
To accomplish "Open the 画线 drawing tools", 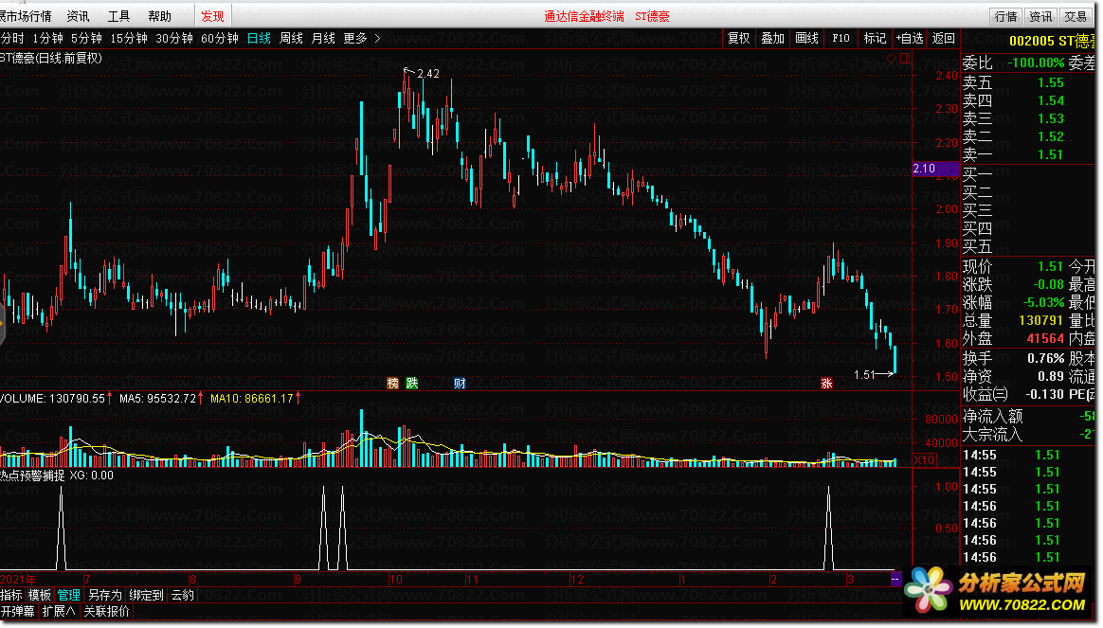I will (806, 38).
